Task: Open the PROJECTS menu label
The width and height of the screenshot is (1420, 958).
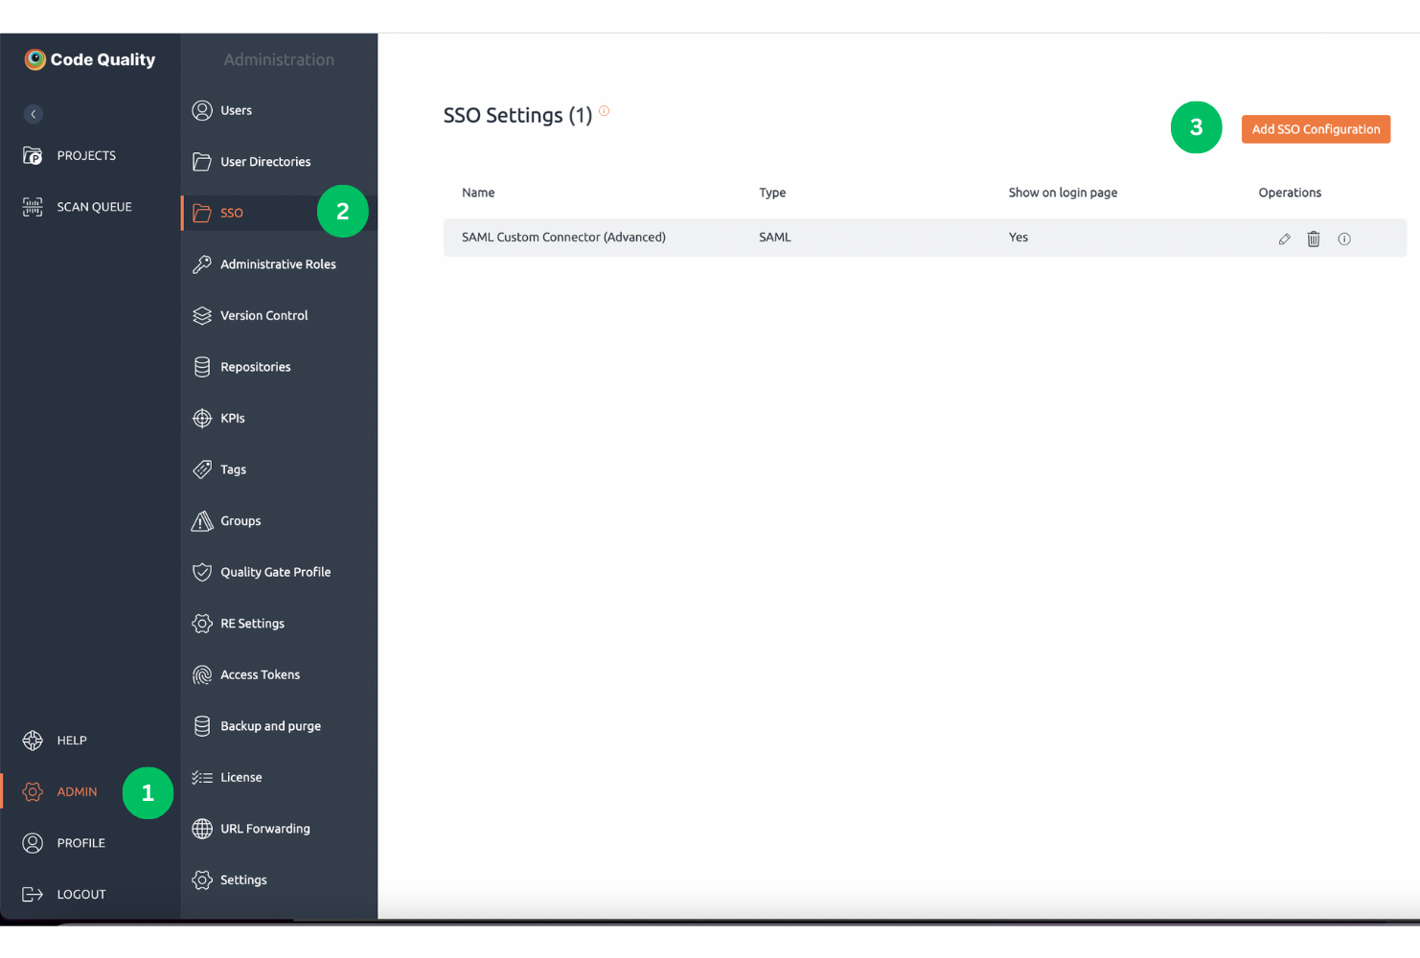Action: tap(86, 155)
